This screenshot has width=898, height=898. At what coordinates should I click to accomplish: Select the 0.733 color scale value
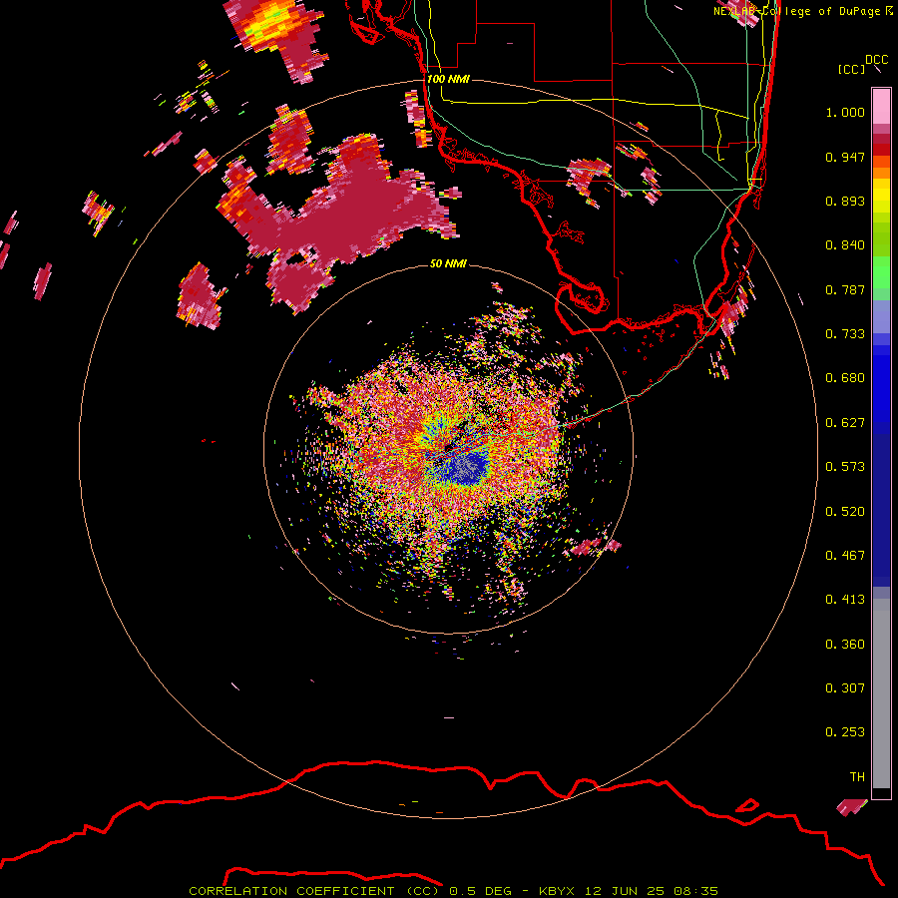[845, 334]
